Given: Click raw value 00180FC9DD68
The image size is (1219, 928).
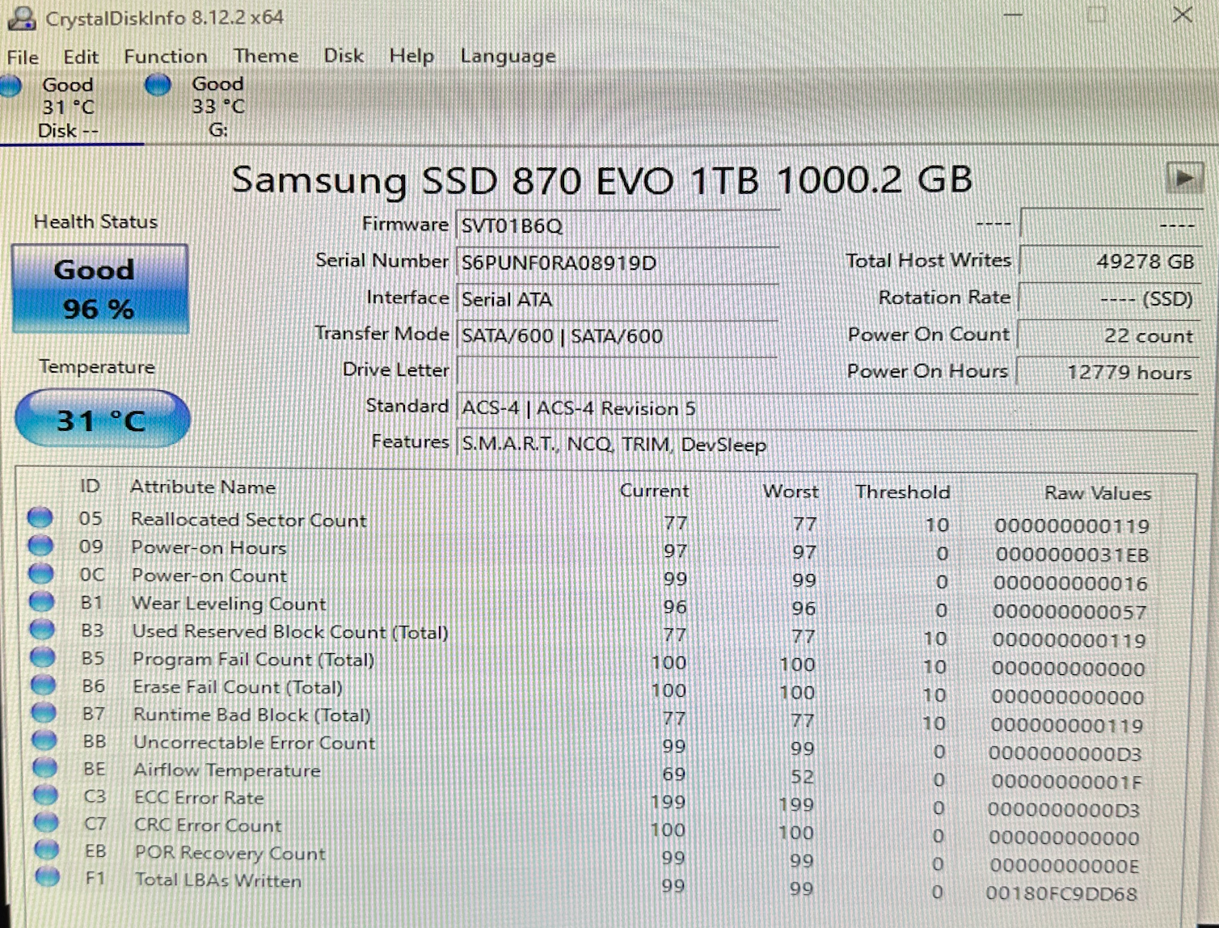Looking at the screenshot, I should click(x=1061, y=894).
